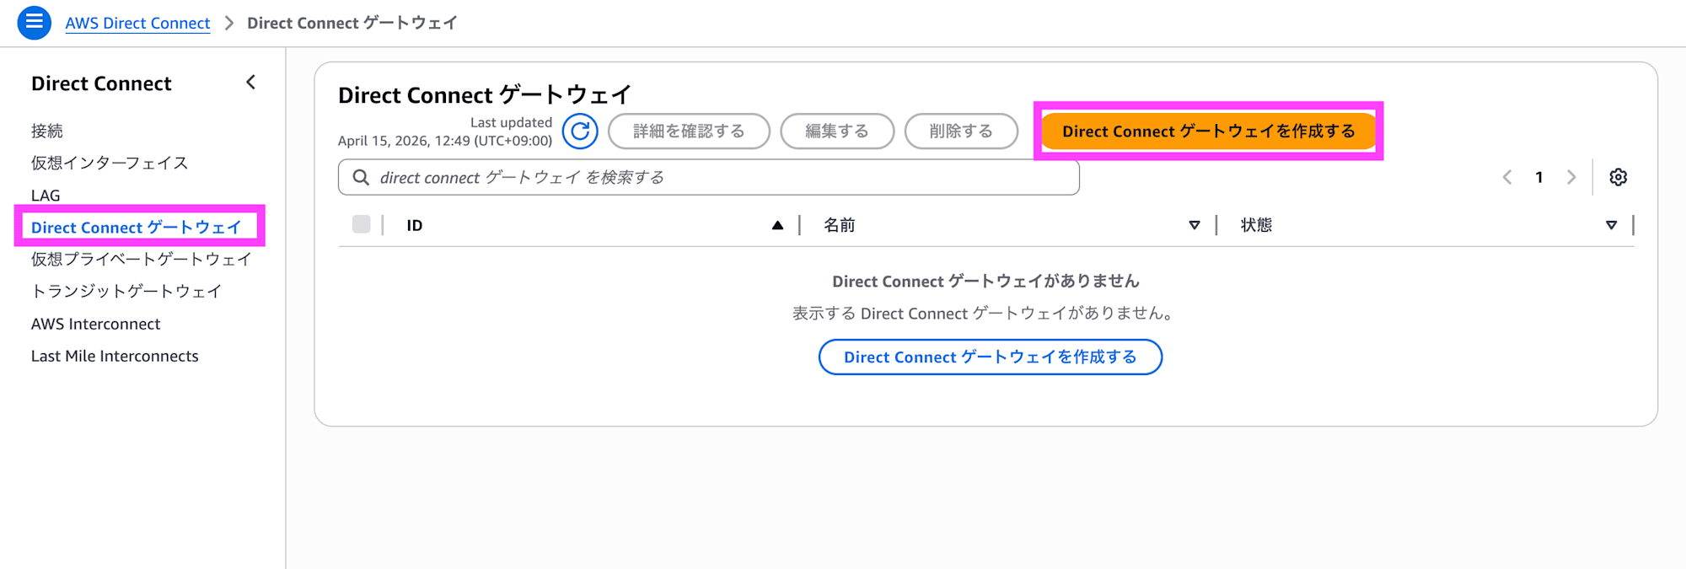Go to previous page arrow
This screenshot has height=569, width=1686.
[1507, 177]
